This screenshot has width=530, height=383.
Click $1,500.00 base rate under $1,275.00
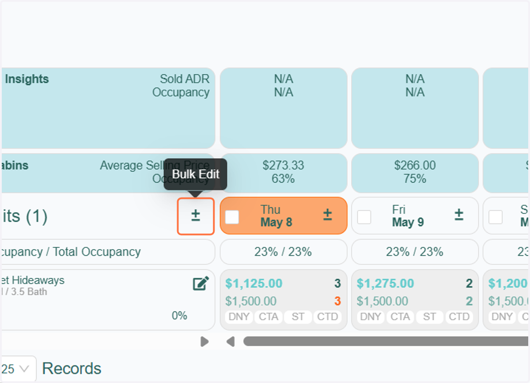382,301
